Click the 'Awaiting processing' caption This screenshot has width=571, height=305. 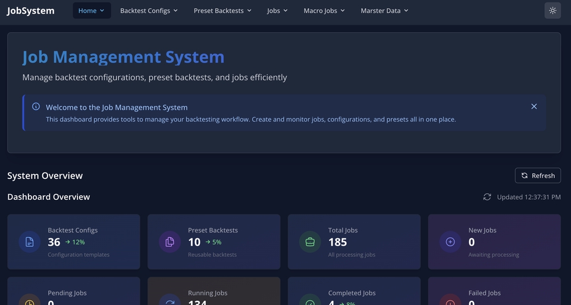tap(494, 255)
